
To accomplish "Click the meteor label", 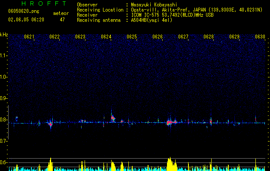I will click(x=61, y=13).
